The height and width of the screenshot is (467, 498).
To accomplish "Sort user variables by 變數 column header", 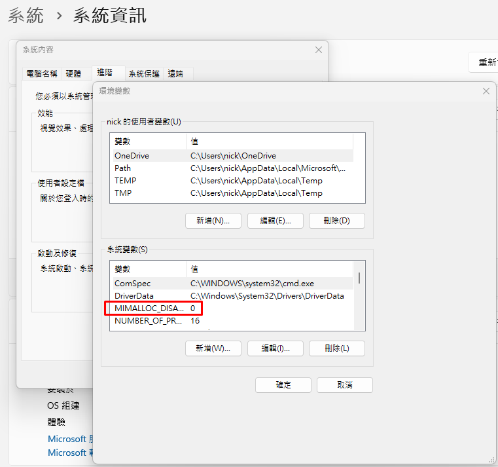I will tap(148, 141).
